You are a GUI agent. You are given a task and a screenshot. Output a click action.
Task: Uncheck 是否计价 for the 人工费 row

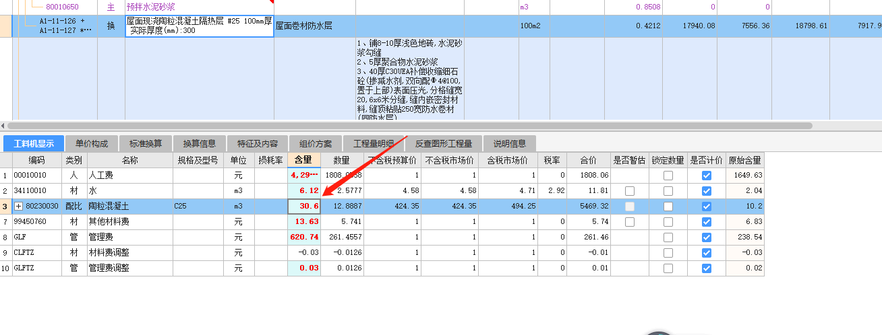[x=706, y=175]
